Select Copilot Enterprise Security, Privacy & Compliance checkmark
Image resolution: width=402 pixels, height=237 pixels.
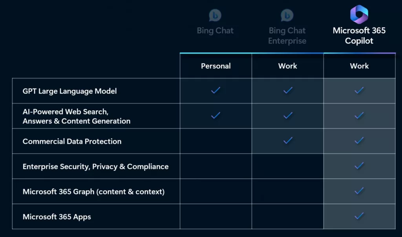pyautogui.click(x=359, y=166)
